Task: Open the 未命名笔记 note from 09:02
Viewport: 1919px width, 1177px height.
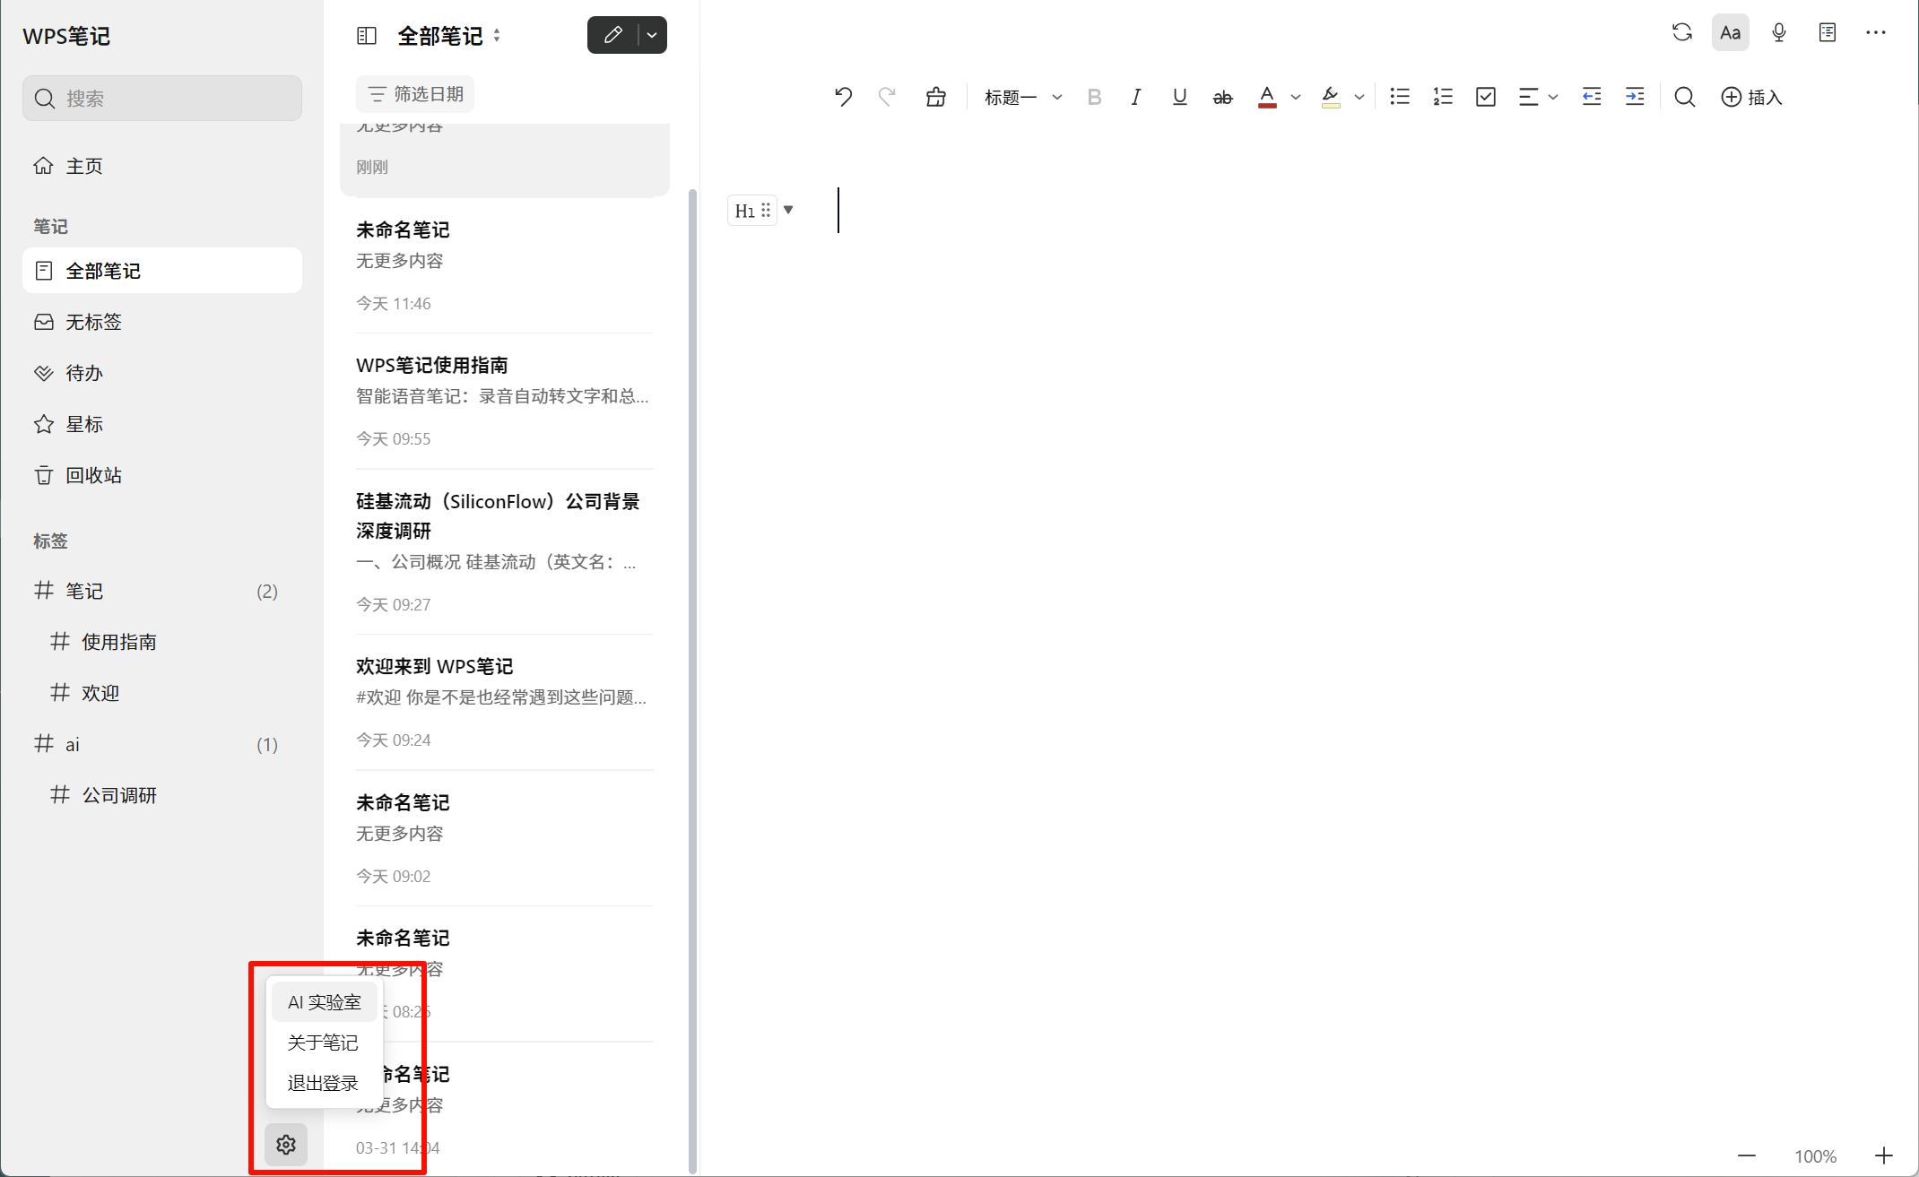Action: (x=505, y=839)
